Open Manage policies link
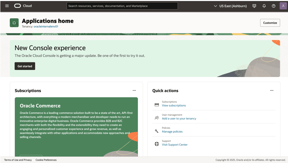The height and width of the screenshot is (163, 288). 172,132
